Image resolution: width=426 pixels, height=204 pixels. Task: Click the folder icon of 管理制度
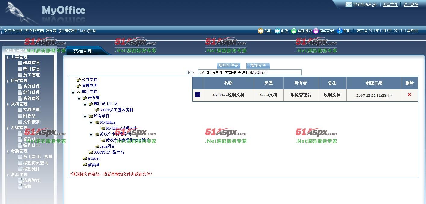pyautogui.click(x=79, y=86)
